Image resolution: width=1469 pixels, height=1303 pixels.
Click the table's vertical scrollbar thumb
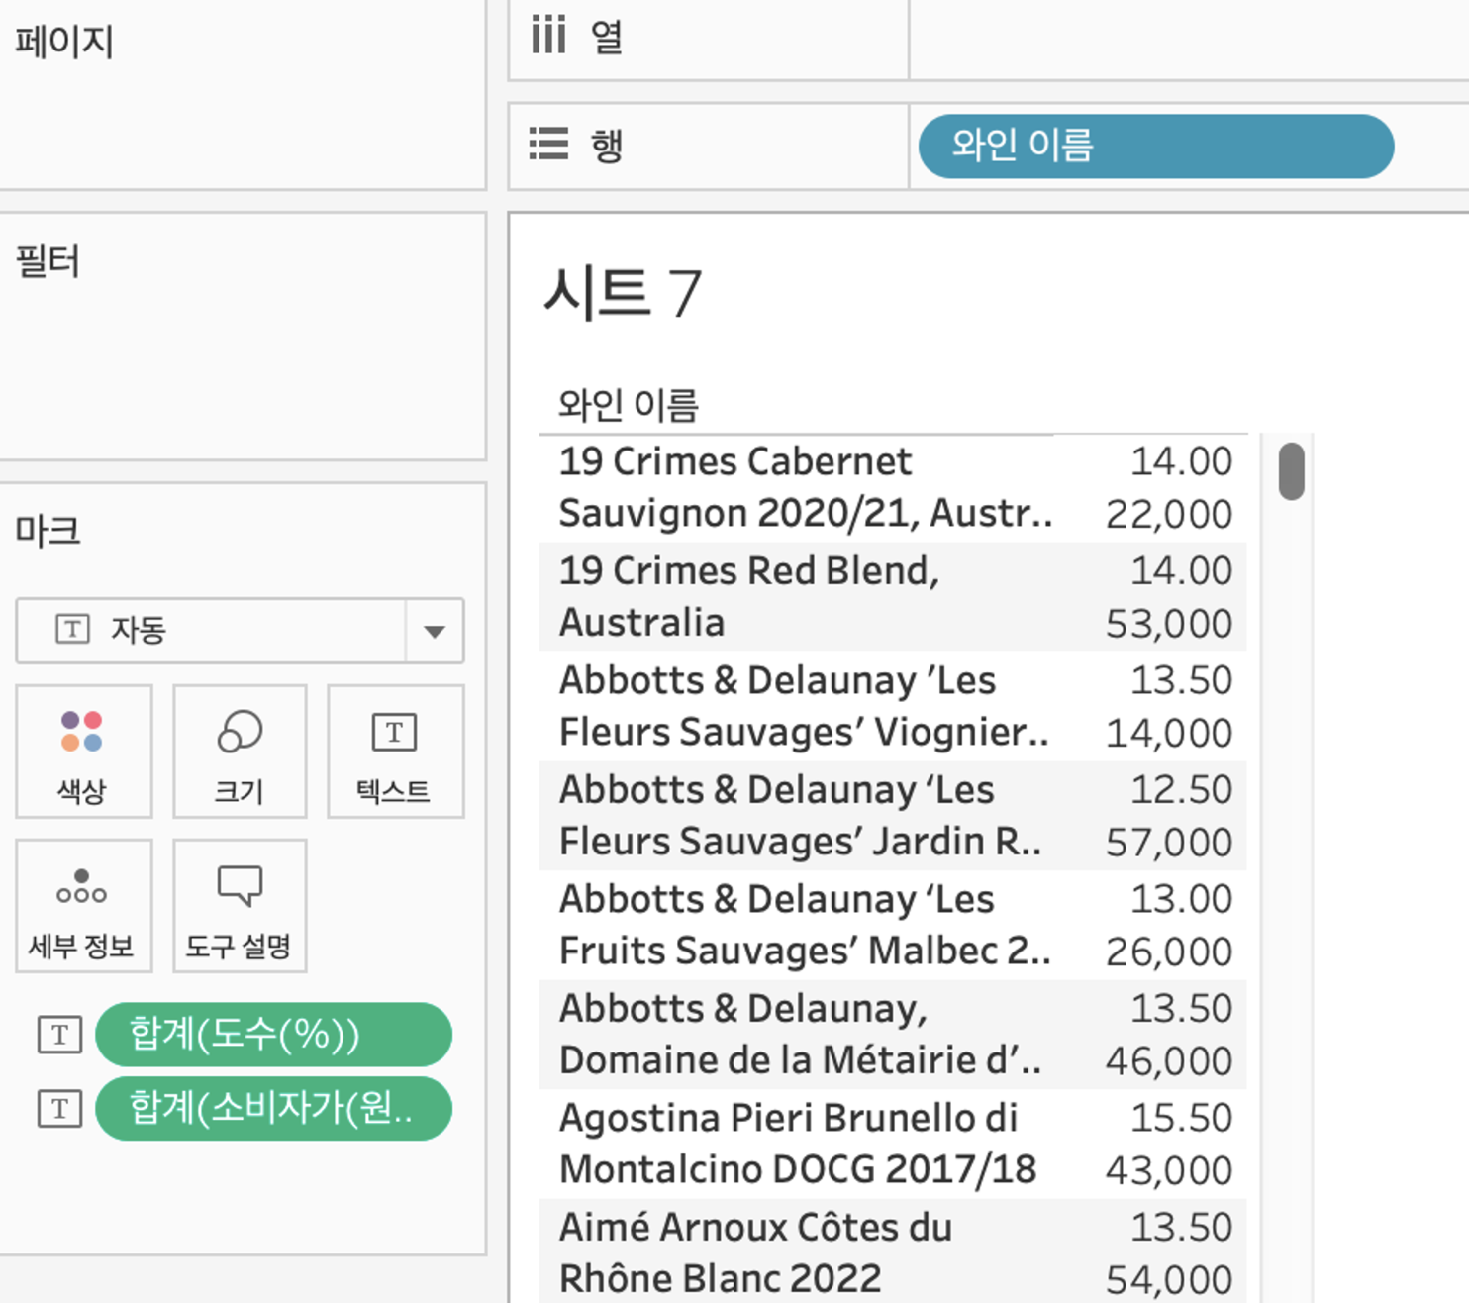click(x=1291, y=471)
